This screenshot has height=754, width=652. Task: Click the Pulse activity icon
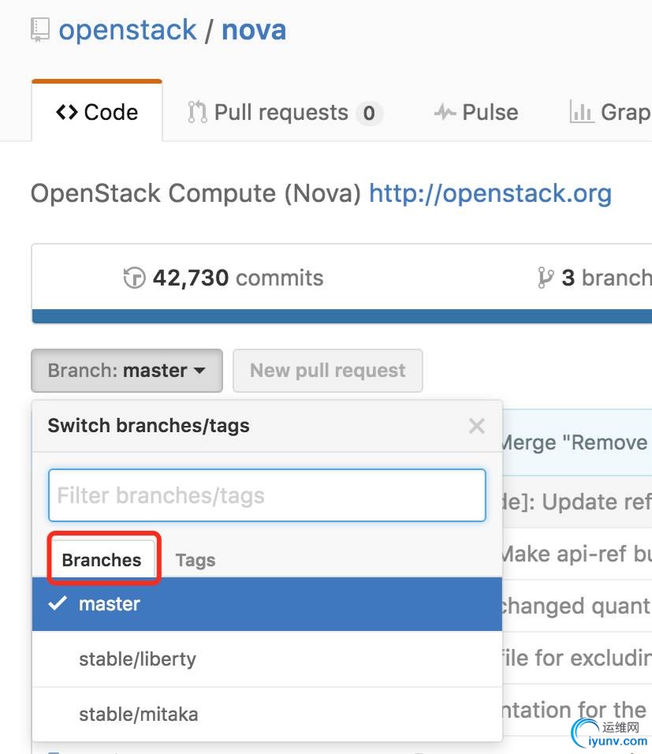[445, 113]
